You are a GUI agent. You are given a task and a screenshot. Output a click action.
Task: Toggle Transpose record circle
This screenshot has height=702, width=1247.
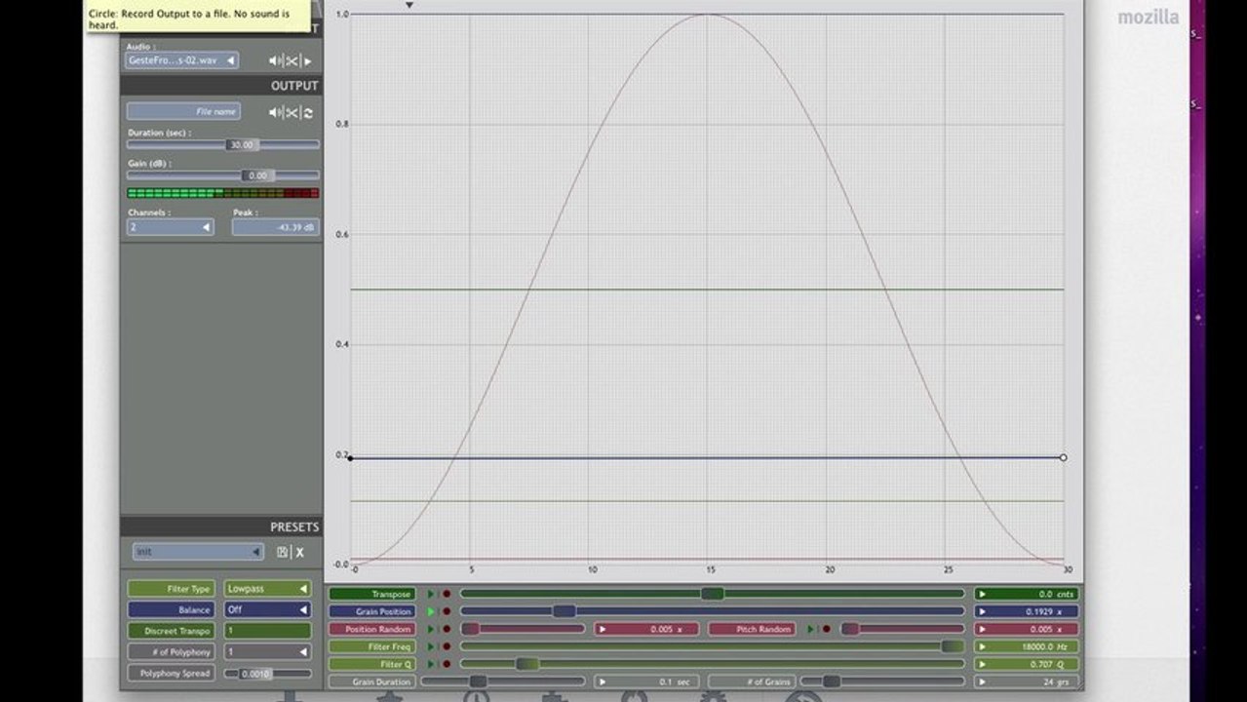(447, 594)
